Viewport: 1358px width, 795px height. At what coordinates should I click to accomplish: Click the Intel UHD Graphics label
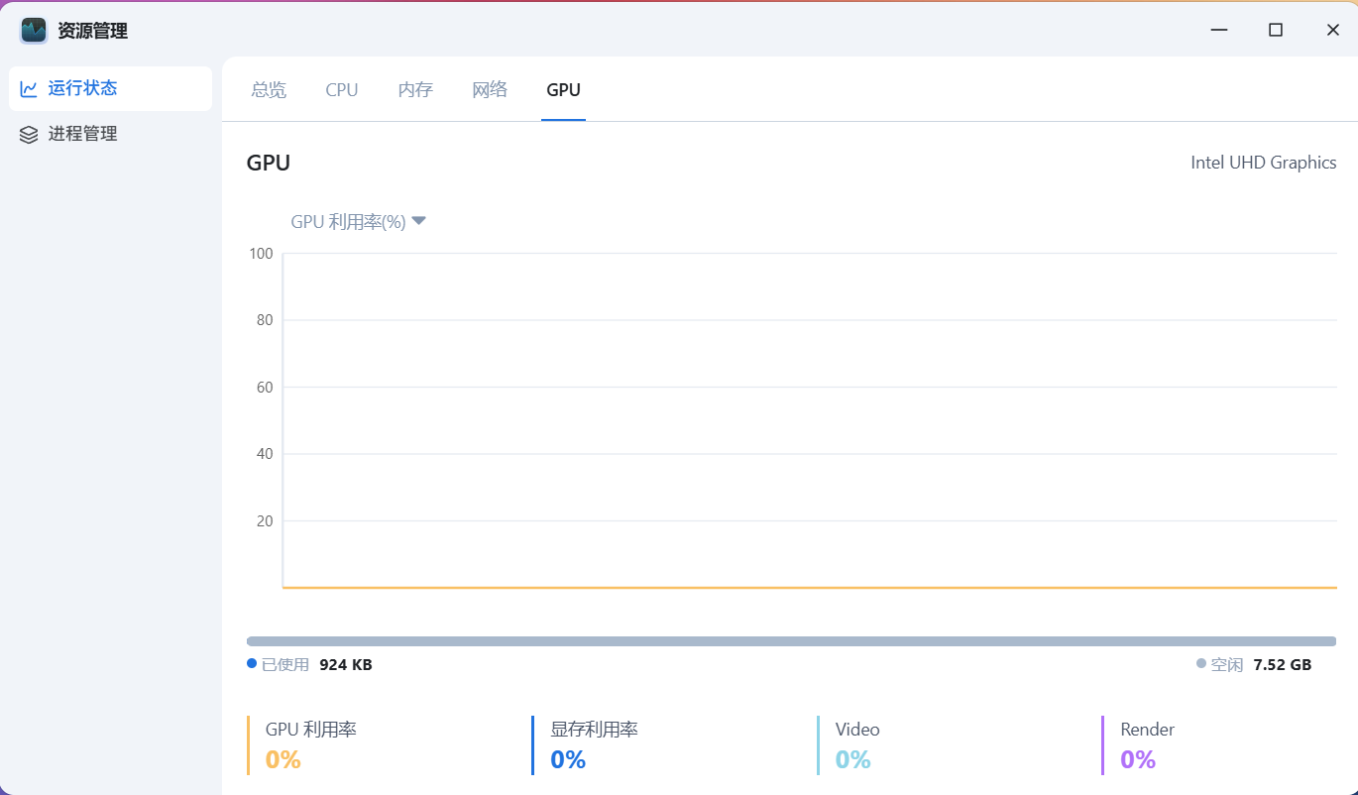[1263, 163]
